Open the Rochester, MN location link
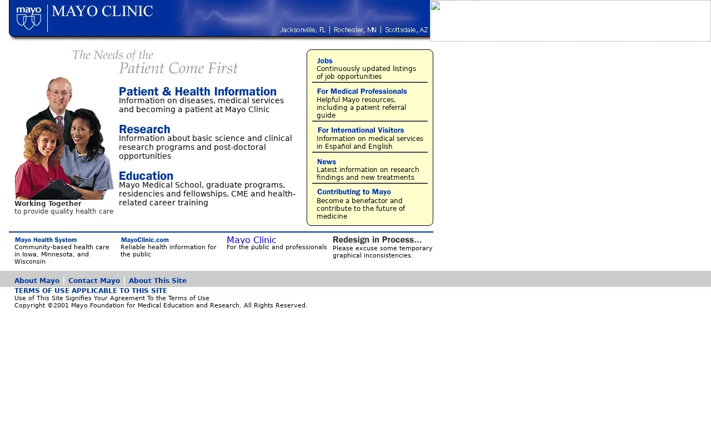The width and height of the screenshot is (711, 444). coord(355,30)
